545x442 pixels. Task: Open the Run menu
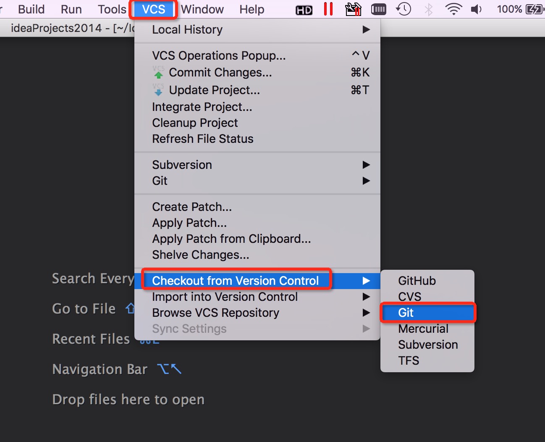[71, 9]
